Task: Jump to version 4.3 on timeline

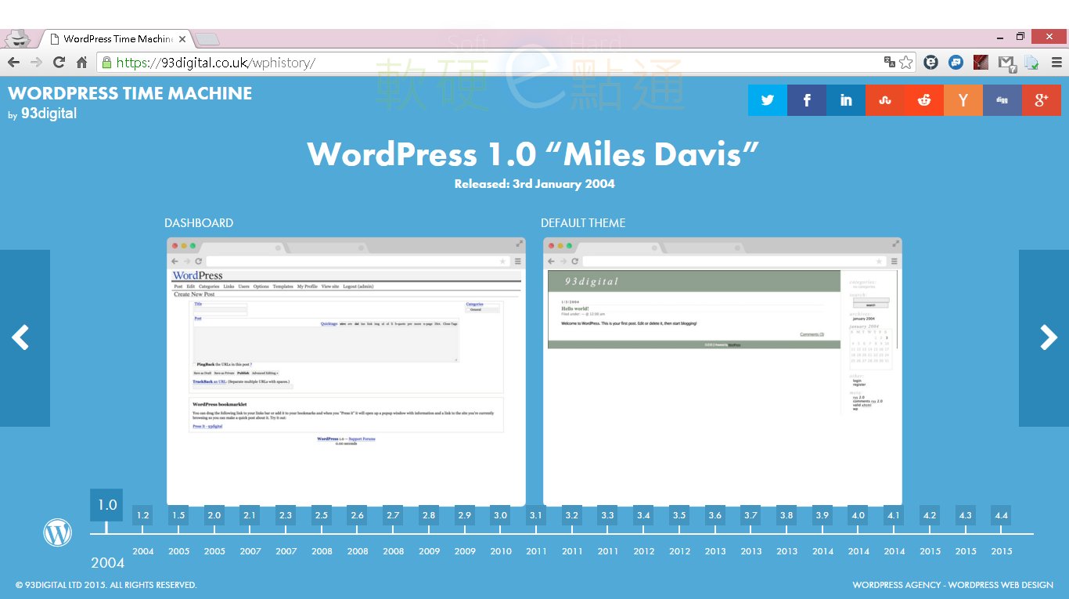Action: point(966,515)
